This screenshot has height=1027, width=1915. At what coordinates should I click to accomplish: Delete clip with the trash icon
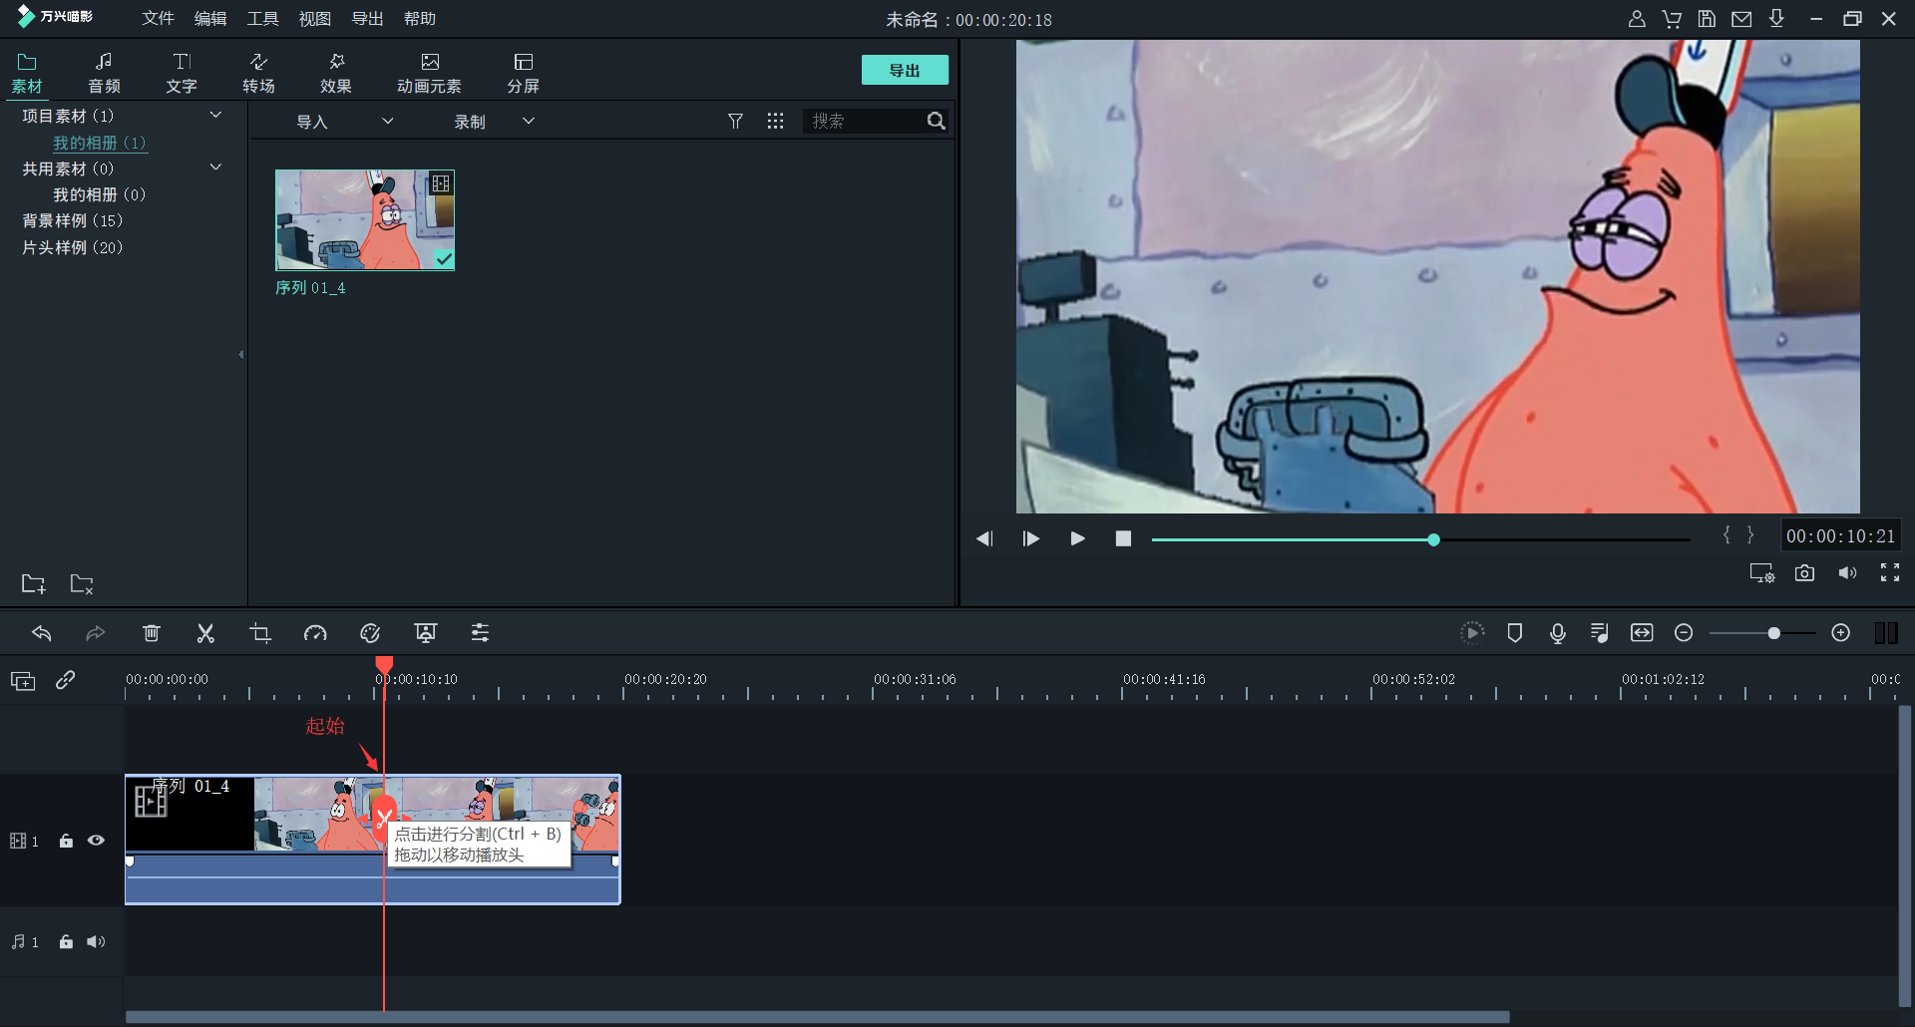152,633
